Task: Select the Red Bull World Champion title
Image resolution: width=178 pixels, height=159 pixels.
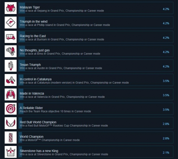Action: point(38,122)
